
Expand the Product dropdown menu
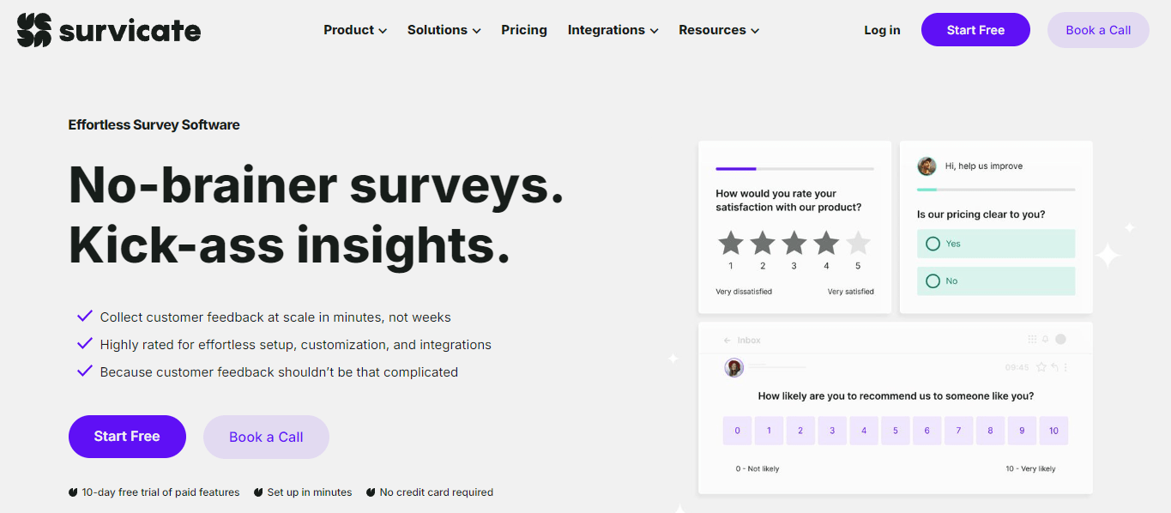pos(354,29)
